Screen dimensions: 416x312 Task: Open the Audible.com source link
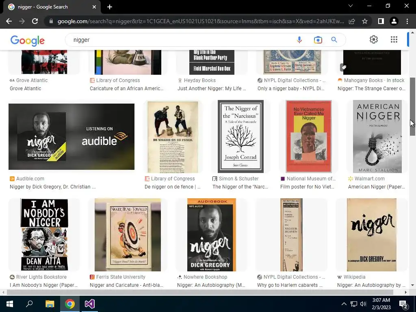click(27, 179)
